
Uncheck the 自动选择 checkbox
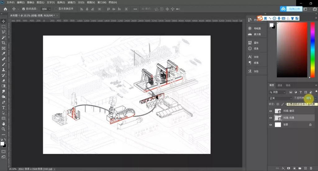pyautogui.click(x=24, y=9)
